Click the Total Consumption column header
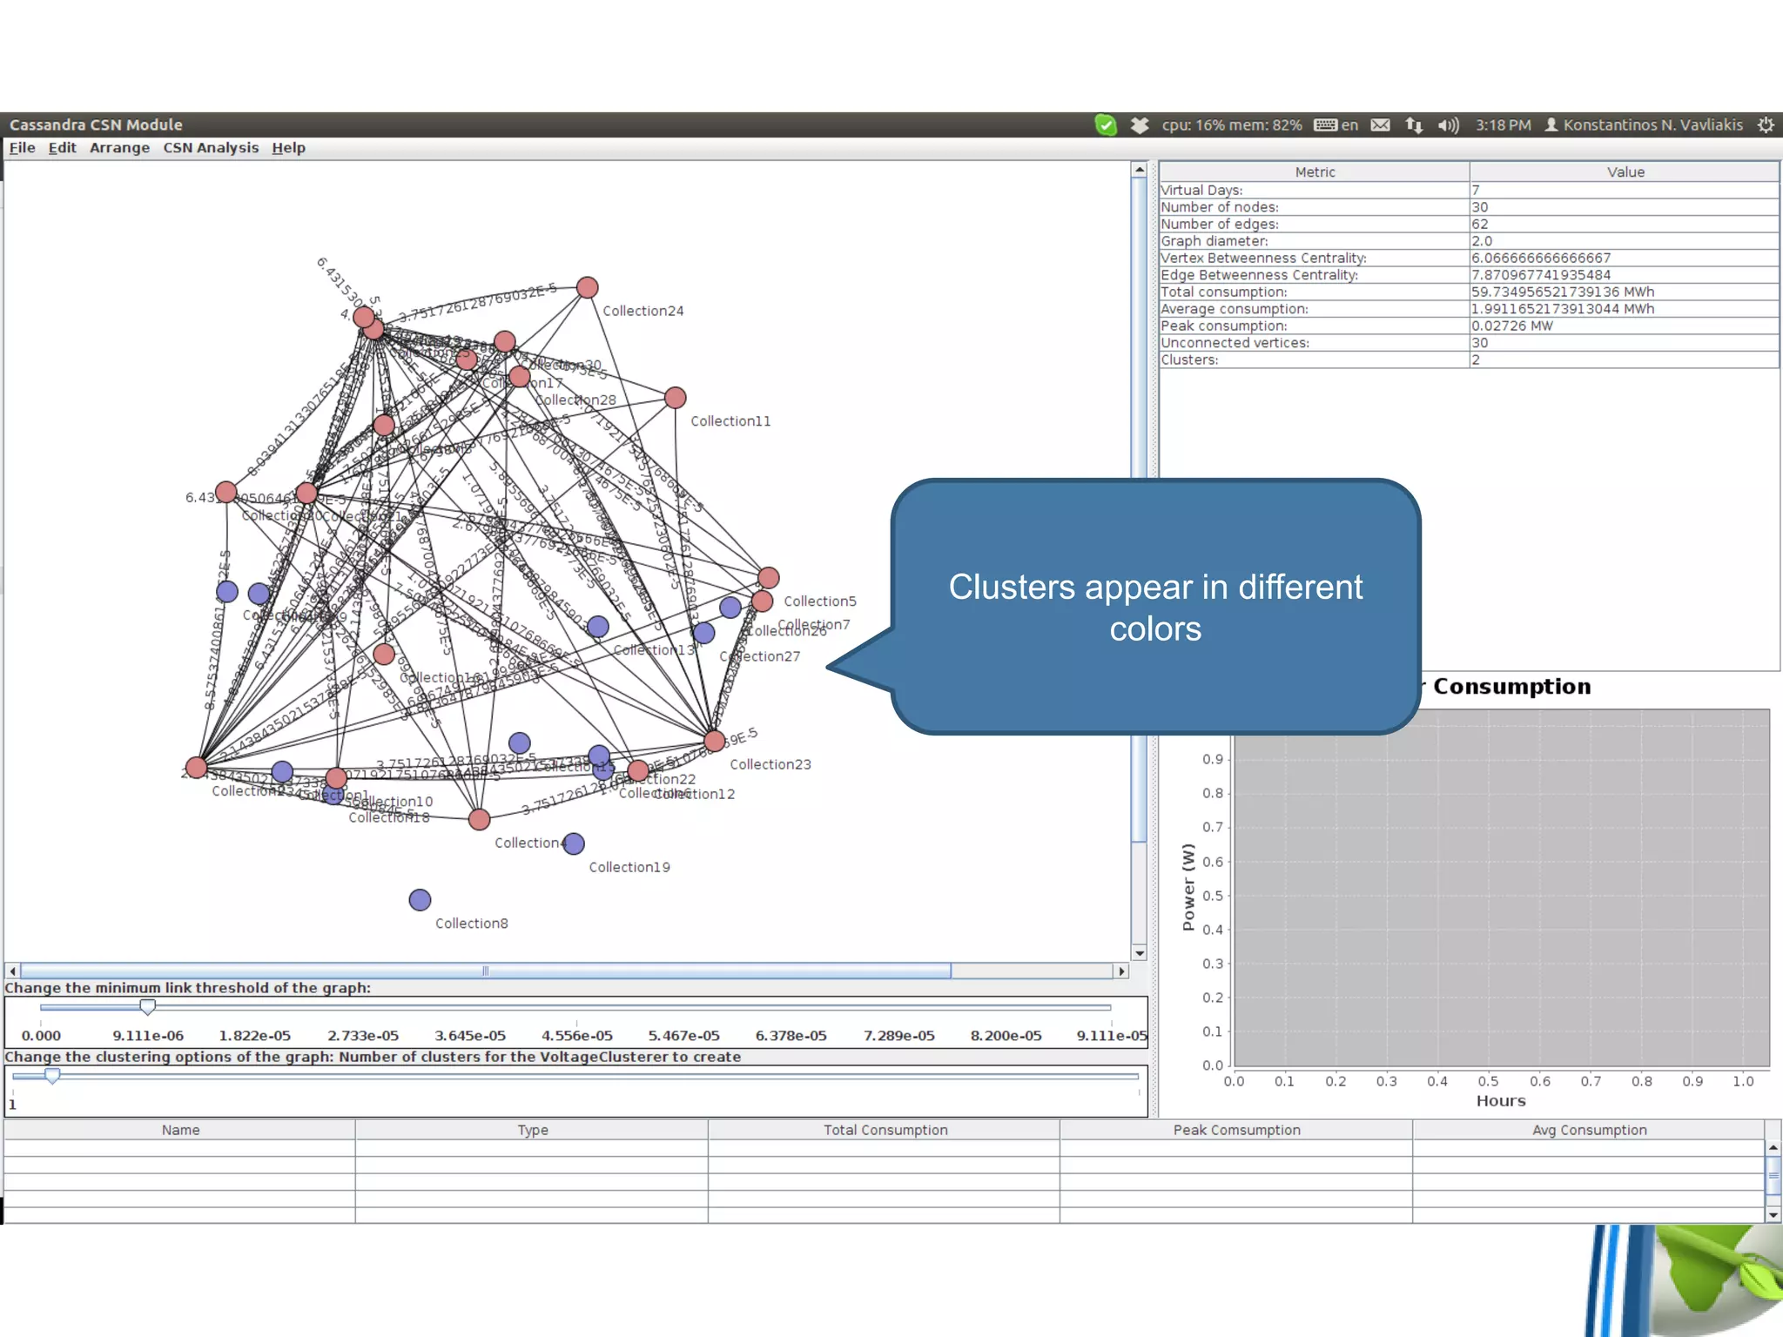 click(x=885, y=1130)
